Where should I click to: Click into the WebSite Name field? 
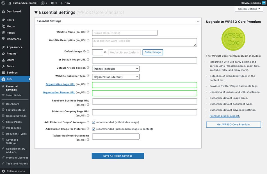[125, 33]
